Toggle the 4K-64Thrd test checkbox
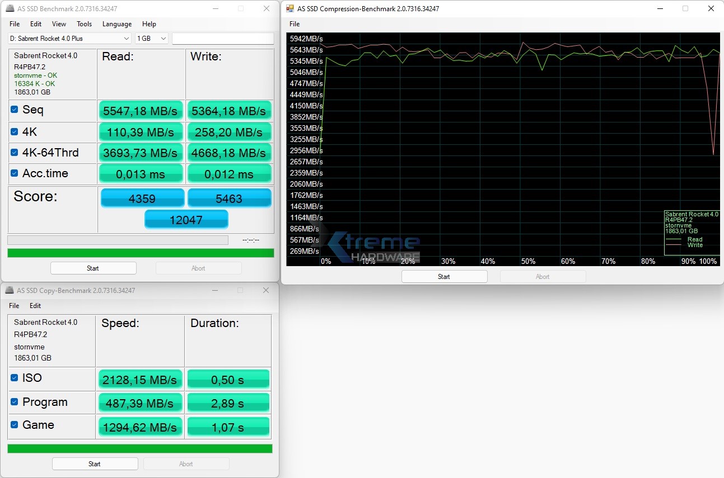This screenshot has height=478, width=724. (15, 153)
